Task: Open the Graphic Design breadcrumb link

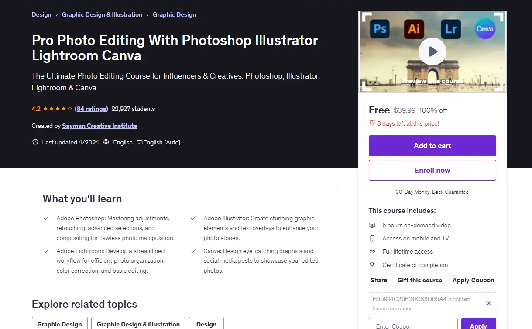Action: point(174,14)
